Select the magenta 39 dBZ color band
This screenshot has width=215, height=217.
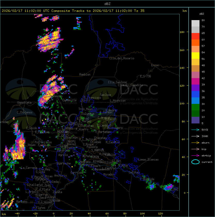click(195, 81)
